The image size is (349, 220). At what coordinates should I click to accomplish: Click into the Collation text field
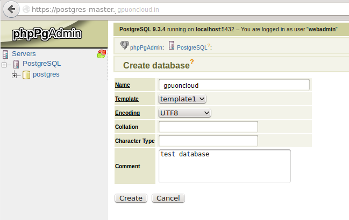pos(208,127)
